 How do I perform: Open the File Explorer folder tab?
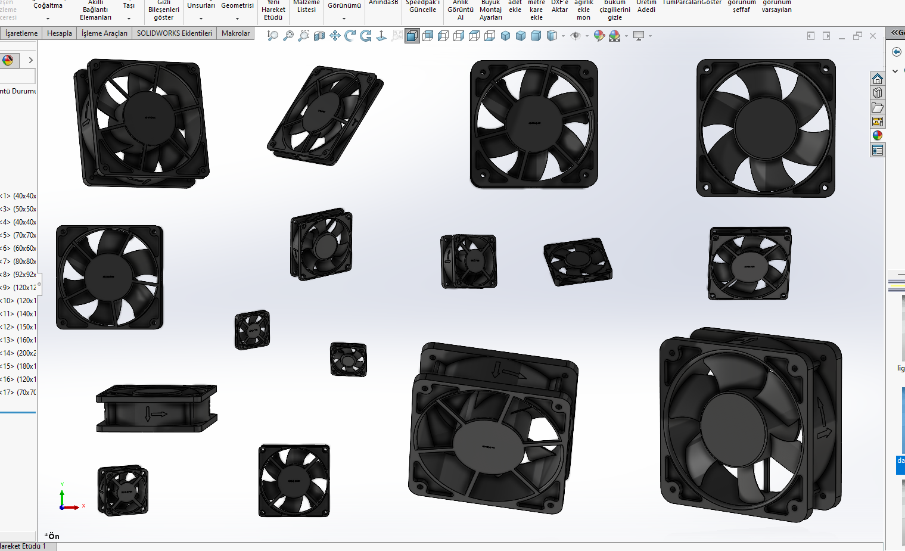point(878,107)
